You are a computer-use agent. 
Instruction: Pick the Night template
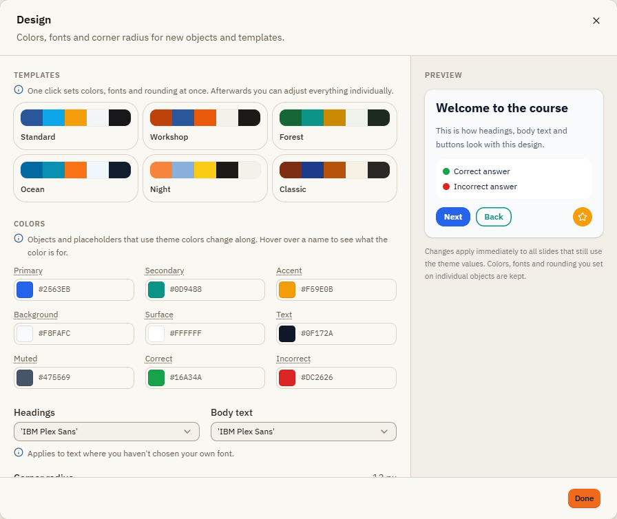(x=205, y=178)
